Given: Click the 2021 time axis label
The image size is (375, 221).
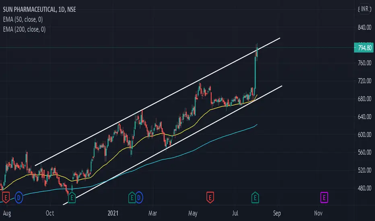Looking at the screenshot, I should (113, 213).
